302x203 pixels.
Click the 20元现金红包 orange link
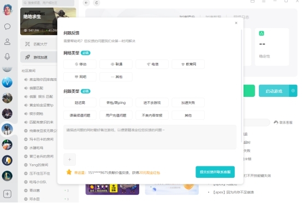[150, 173]
